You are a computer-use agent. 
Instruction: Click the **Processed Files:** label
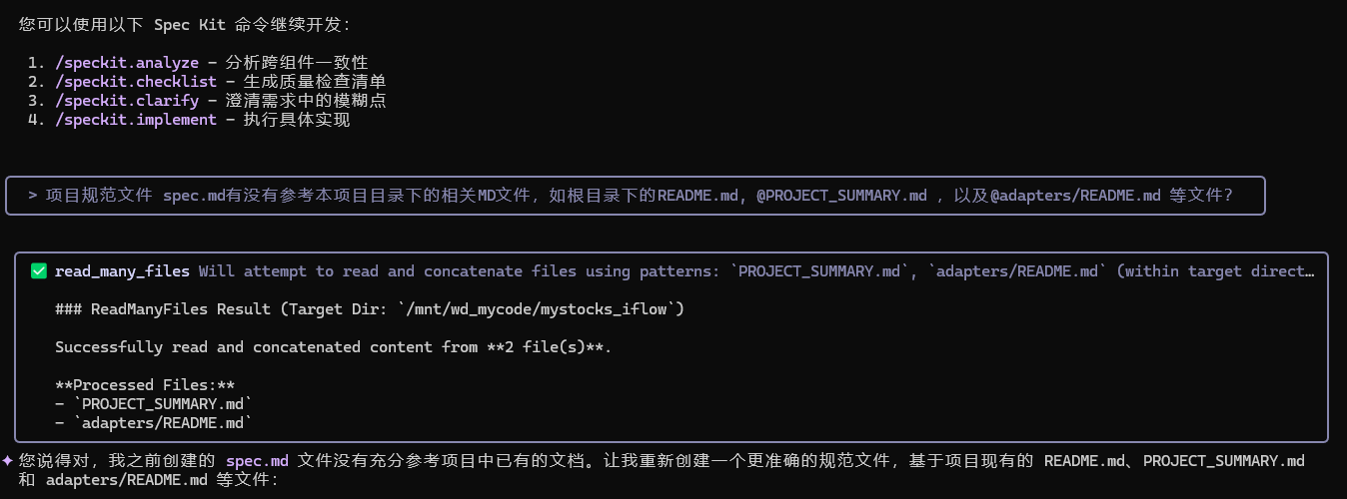[145, 385]
